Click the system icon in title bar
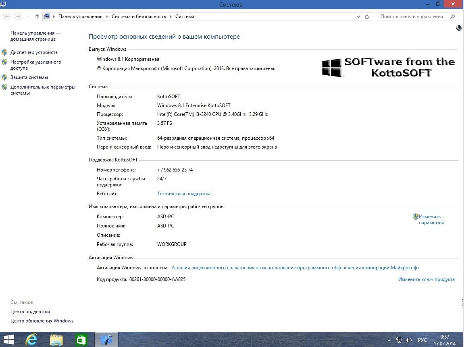This screenshot has width=464, height=347. [x=3, y=4]
